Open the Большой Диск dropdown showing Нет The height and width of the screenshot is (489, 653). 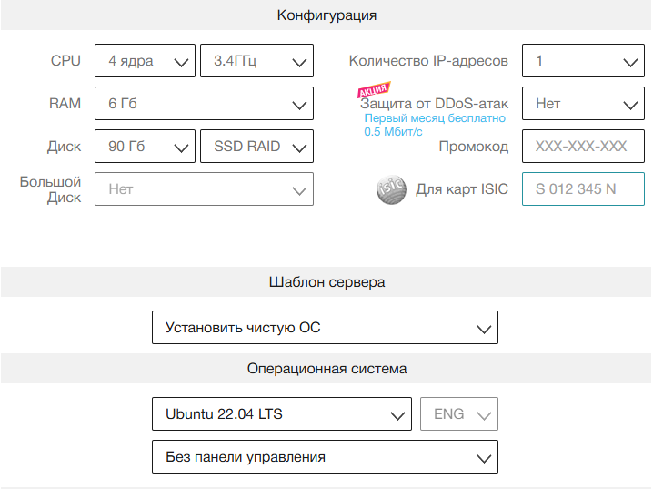(204, 189)
